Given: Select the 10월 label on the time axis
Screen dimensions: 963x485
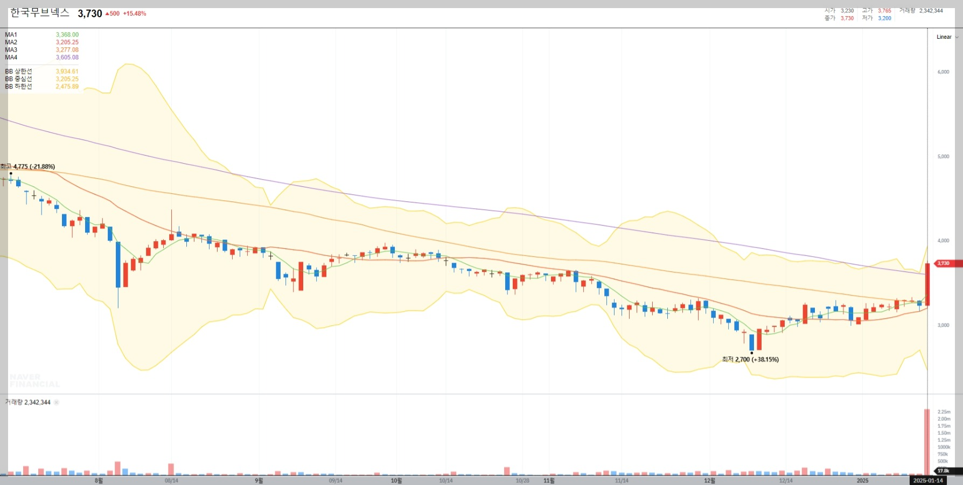Looking at the screenshot, I should pyautogui.click(x=396, y=480).
